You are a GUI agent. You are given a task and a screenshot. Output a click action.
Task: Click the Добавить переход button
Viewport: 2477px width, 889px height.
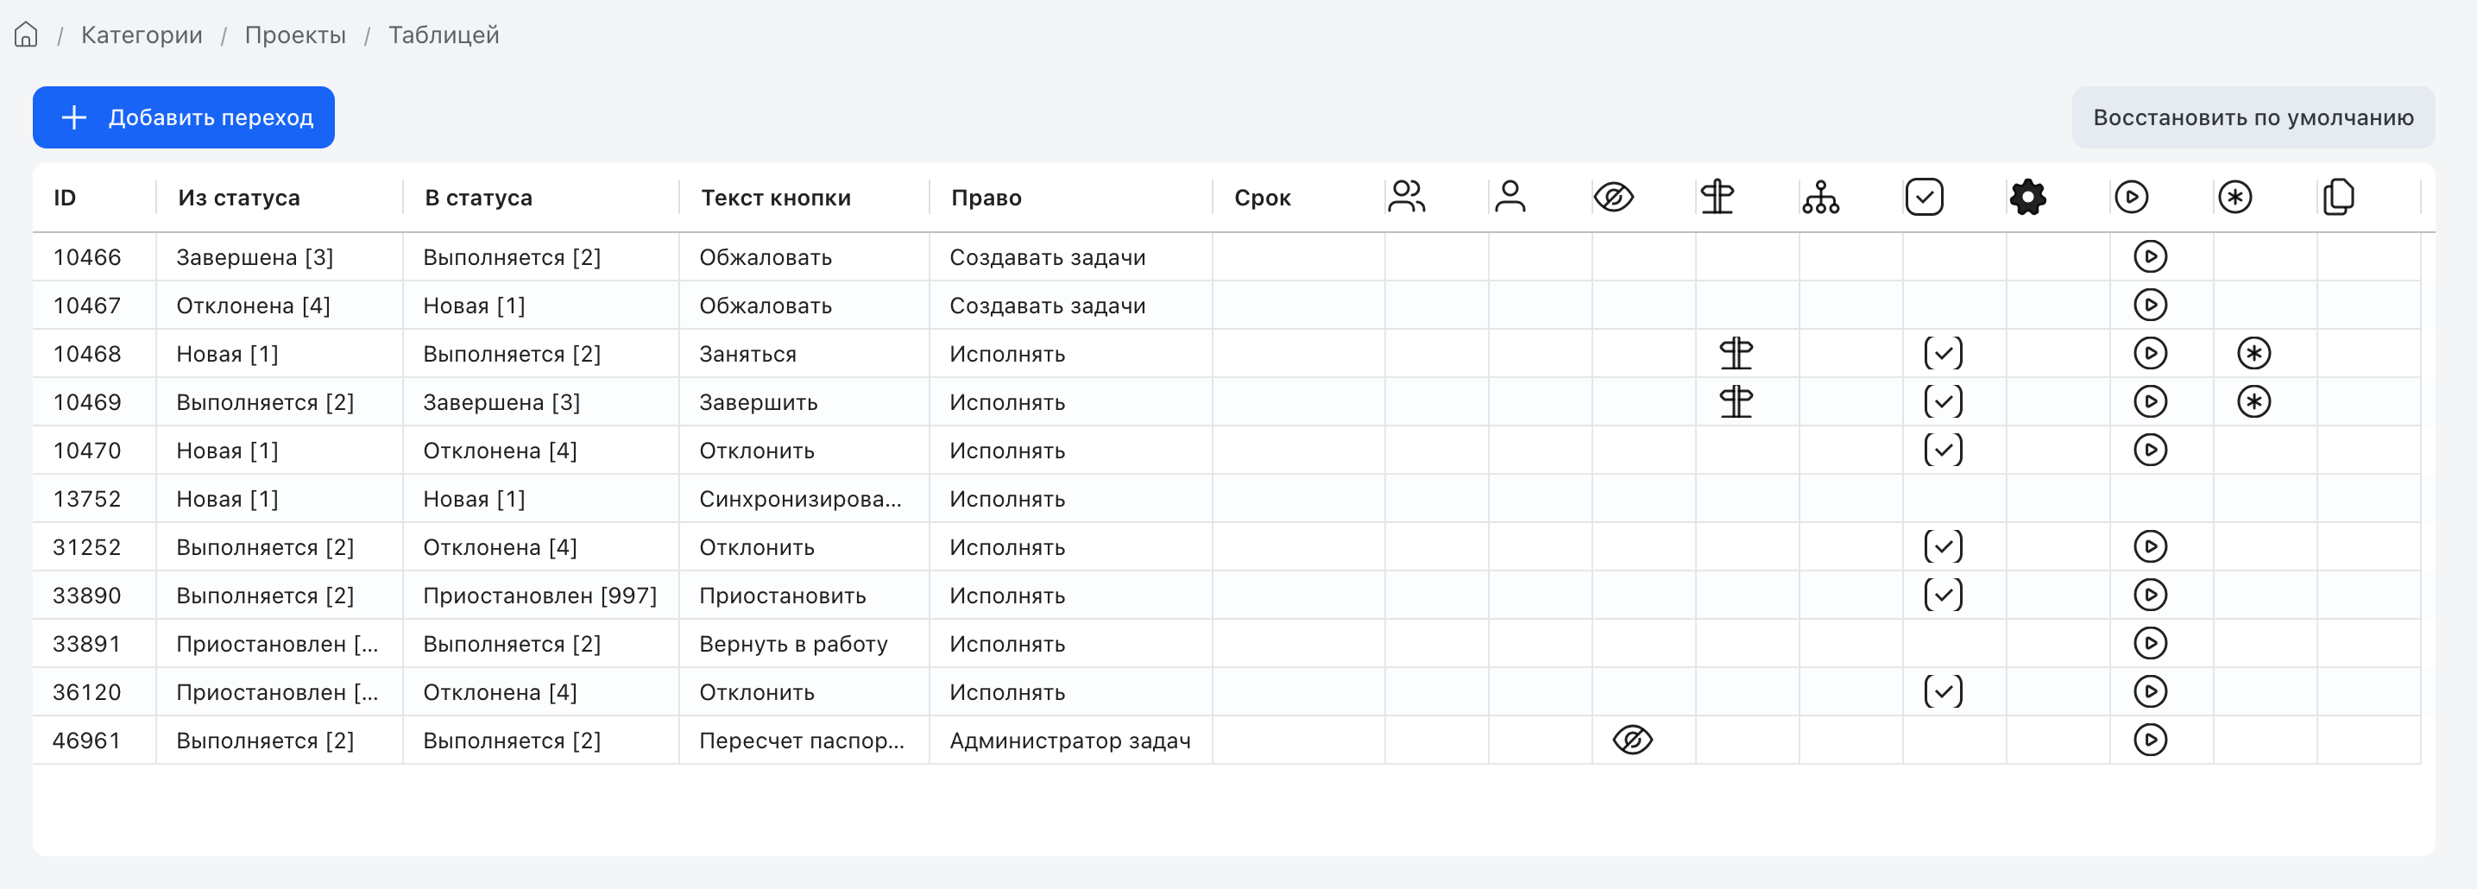(x=184, y=117)
